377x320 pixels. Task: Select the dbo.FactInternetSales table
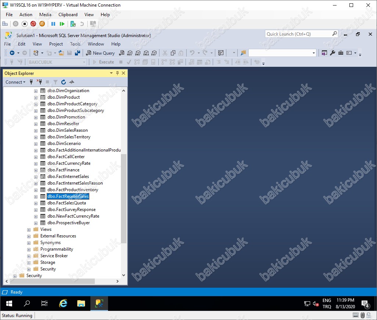click(68, 177)
